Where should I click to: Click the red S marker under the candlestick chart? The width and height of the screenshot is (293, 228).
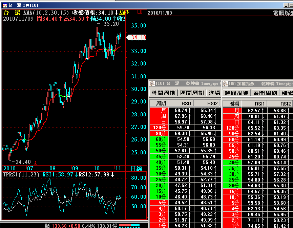35,163
